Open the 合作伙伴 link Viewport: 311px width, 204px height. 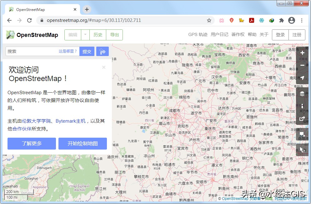[x=22, y=129]
